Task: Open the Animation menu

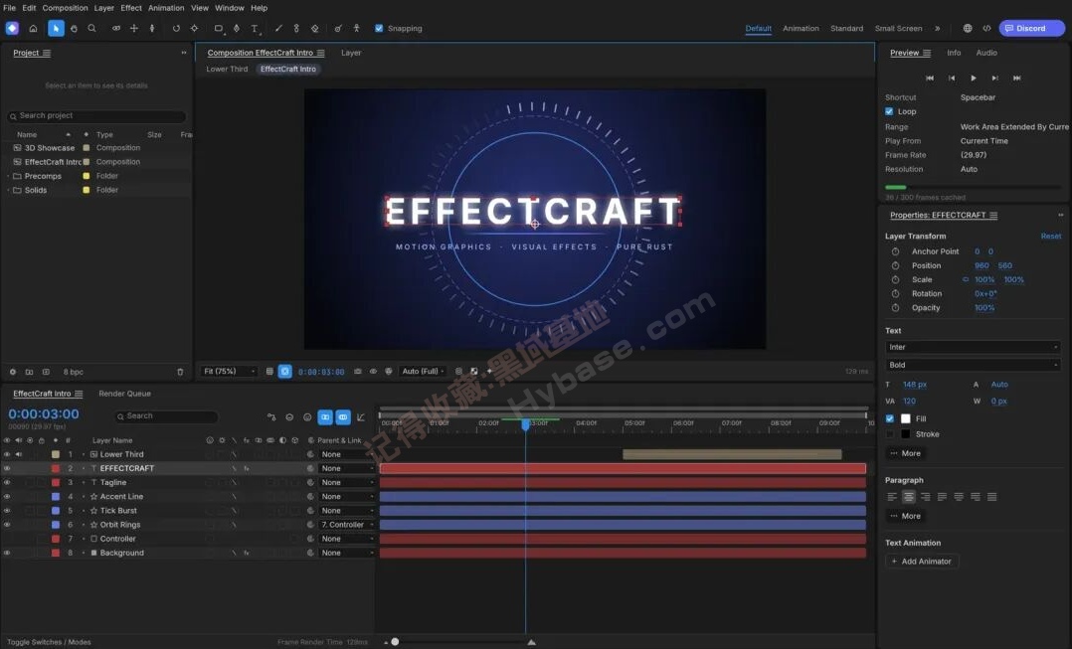Action: pyautogui.click(x=166, y=8)
